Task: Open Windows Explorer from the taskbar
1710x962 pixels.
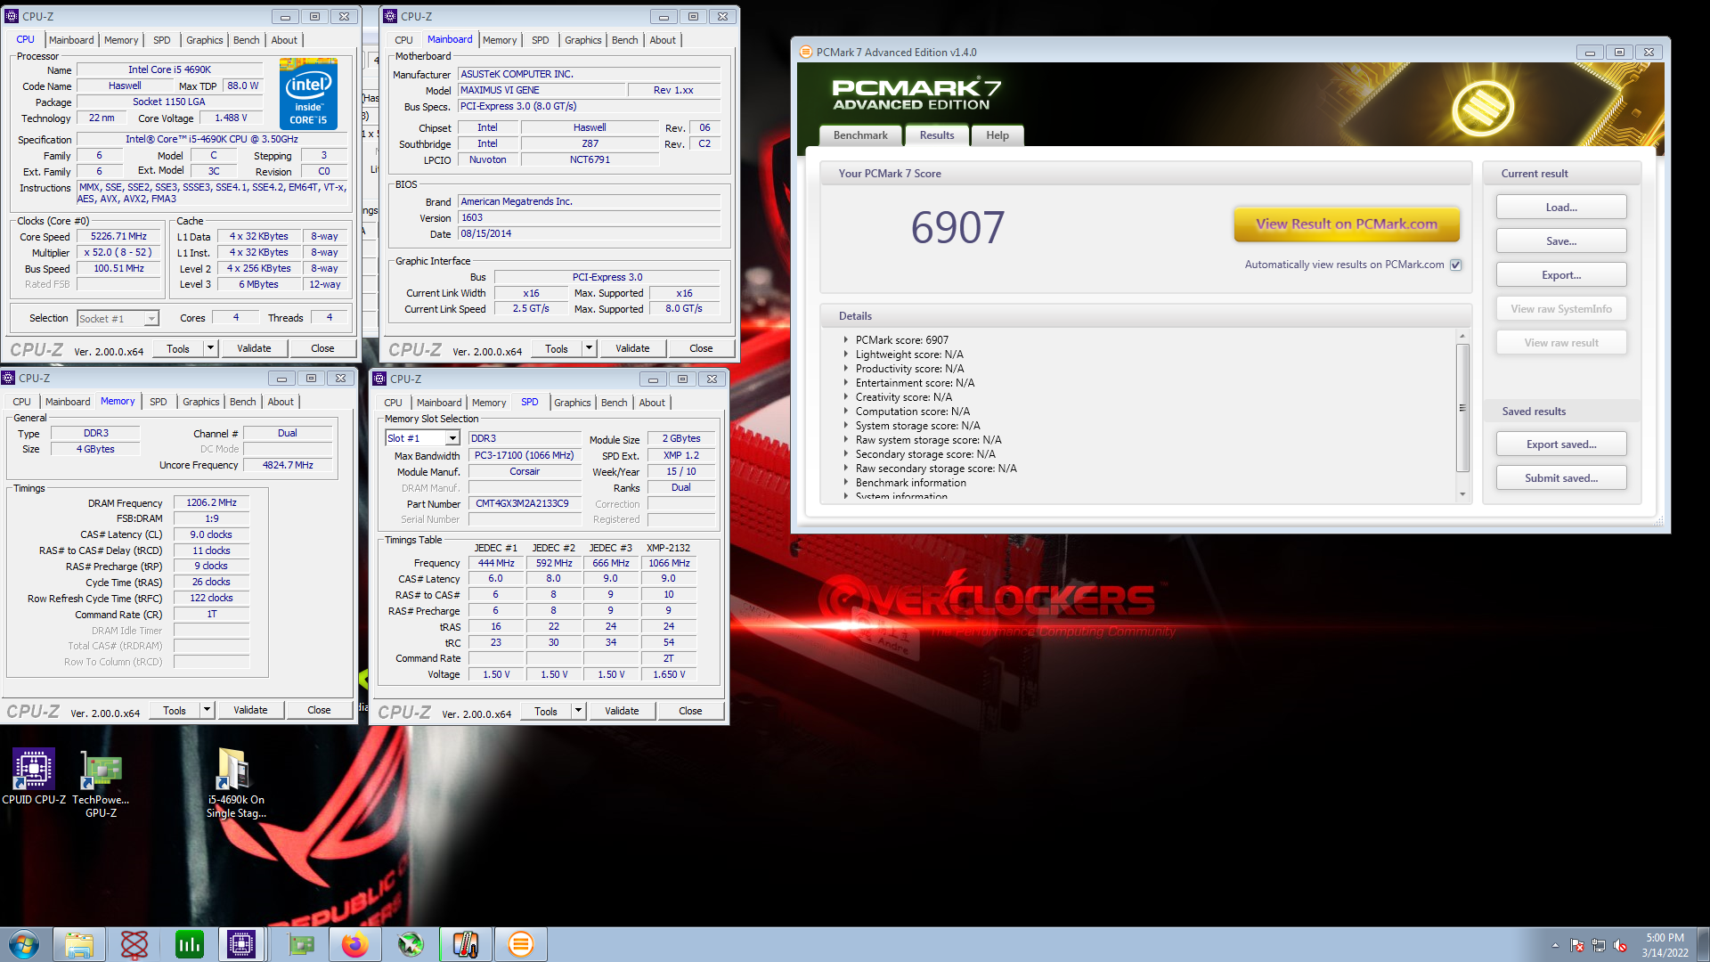Action: click(x=79, y=944)
